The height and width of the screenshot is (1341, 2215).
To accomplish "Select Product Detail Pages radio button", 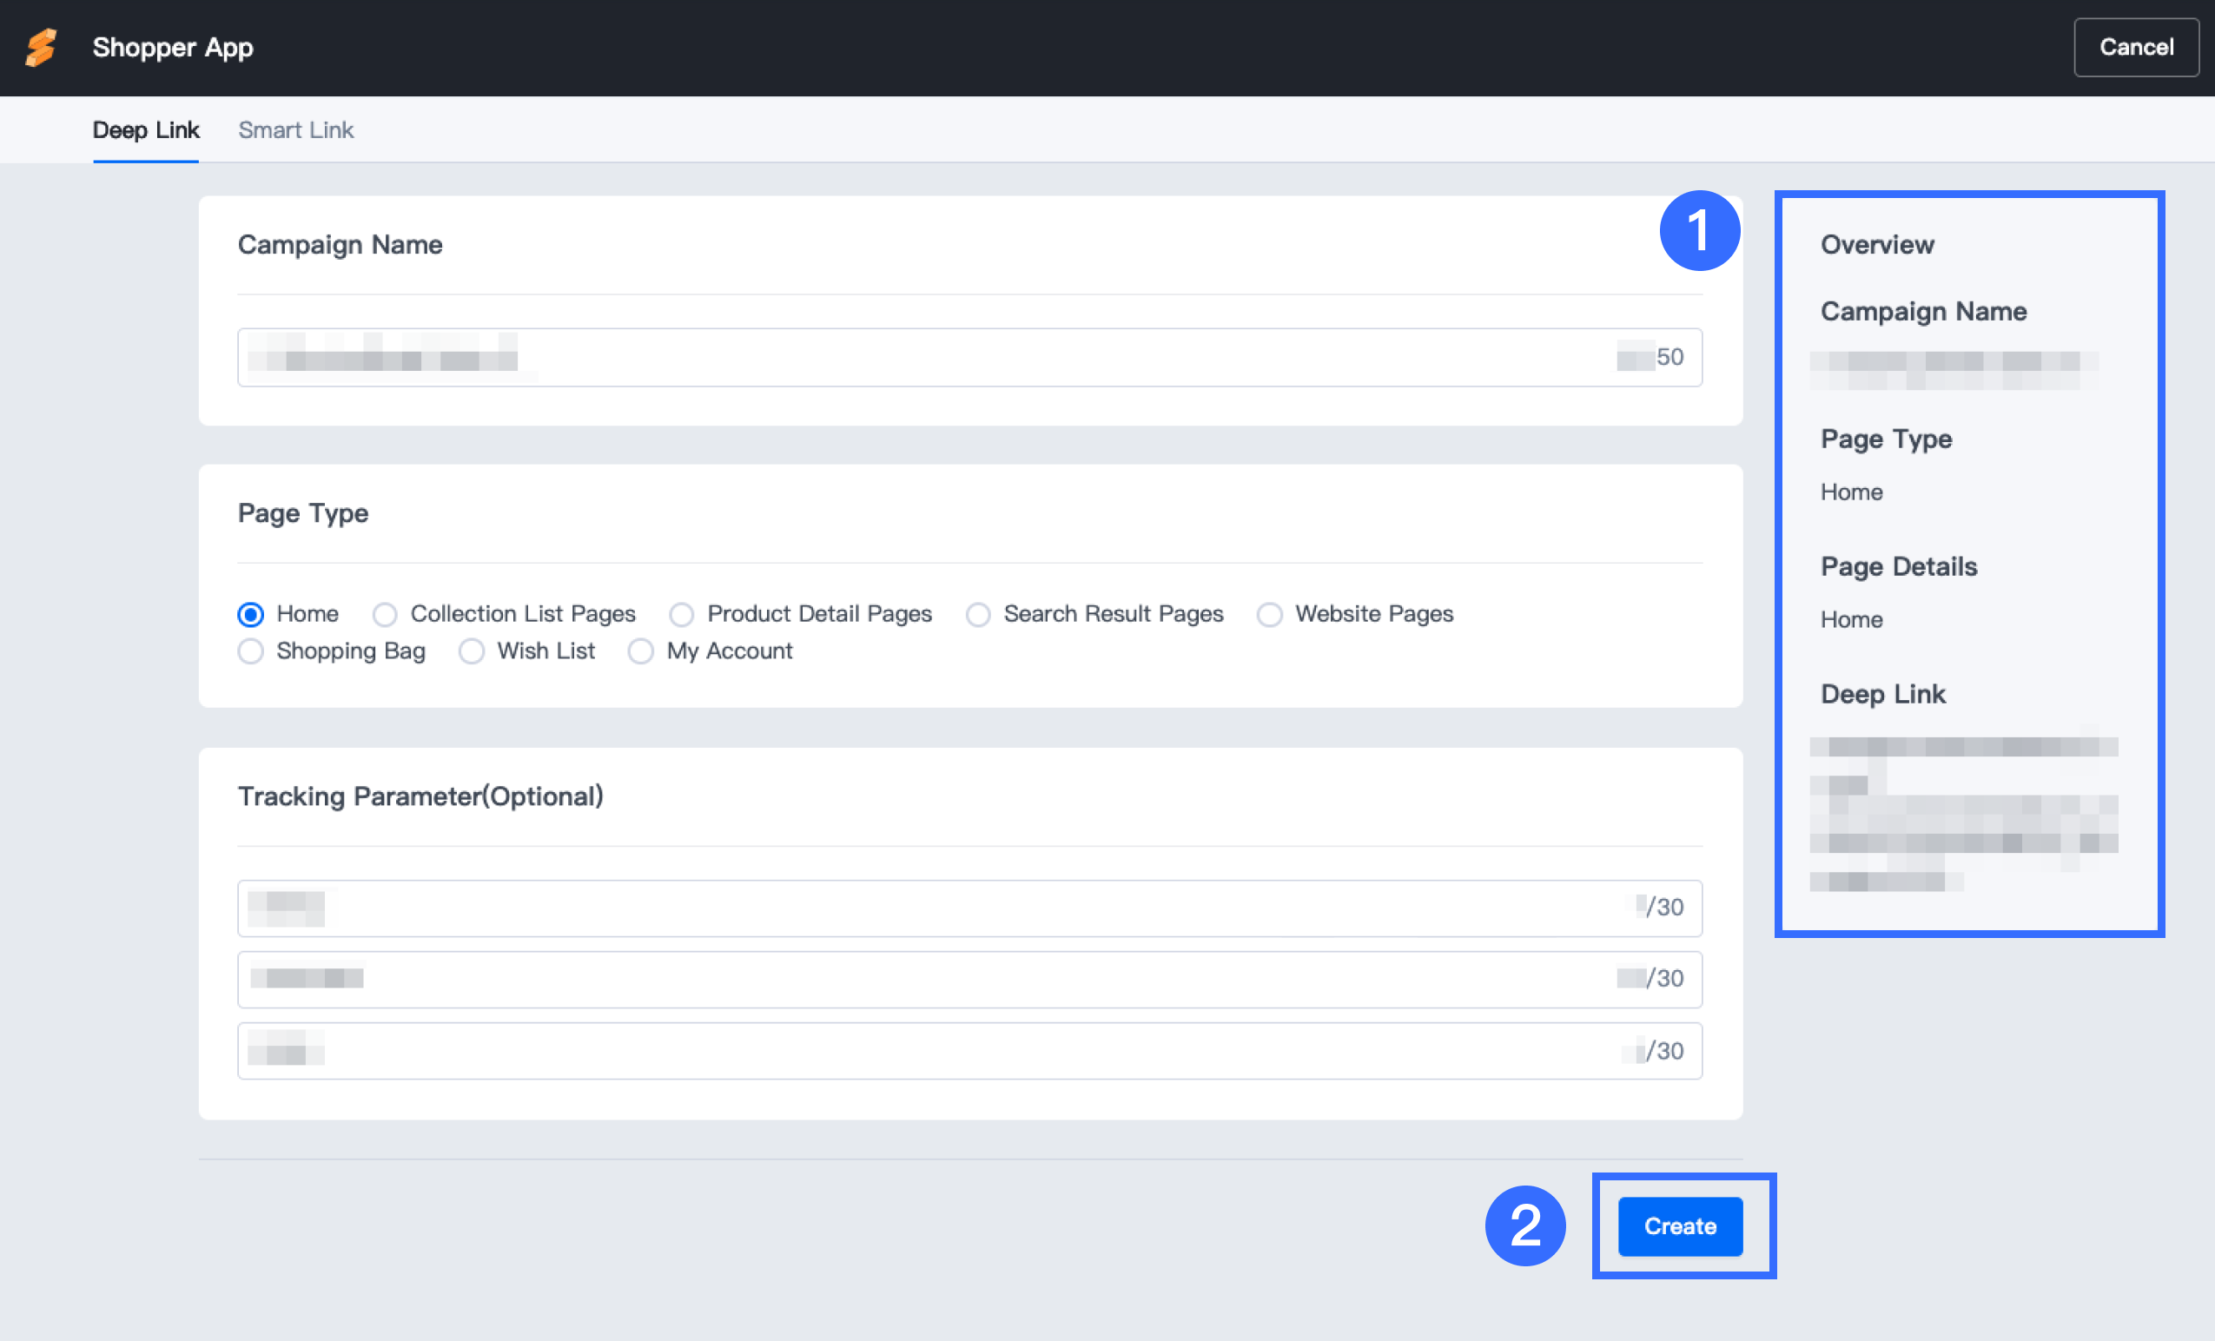I will pos(681,615).
